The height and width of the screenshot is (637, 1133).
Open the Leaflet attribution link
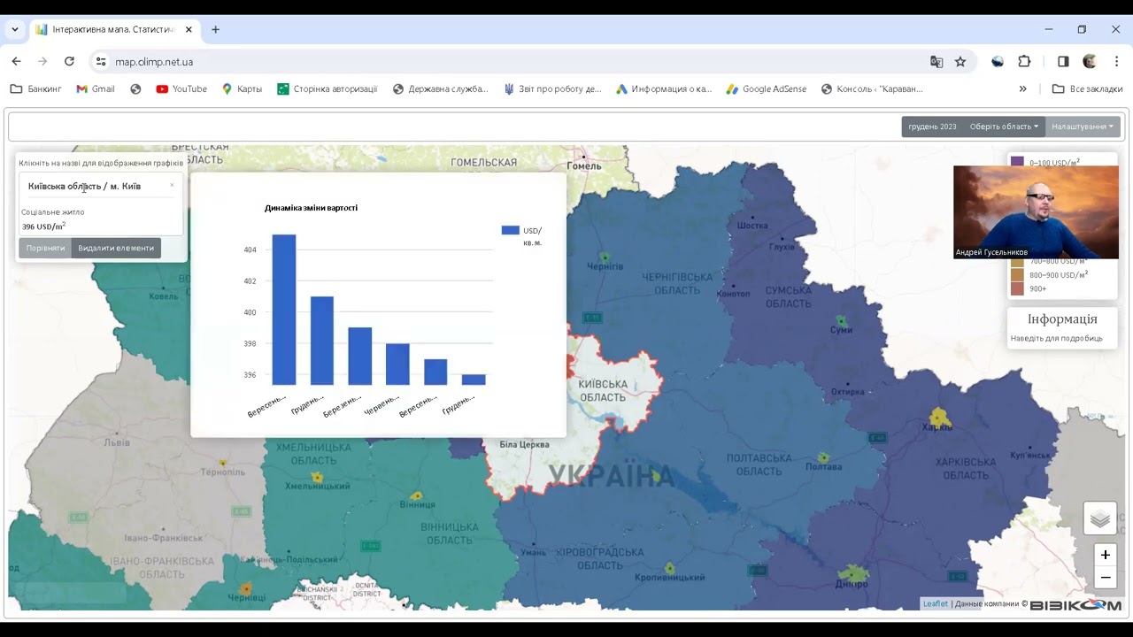click(x=935, y=603)
